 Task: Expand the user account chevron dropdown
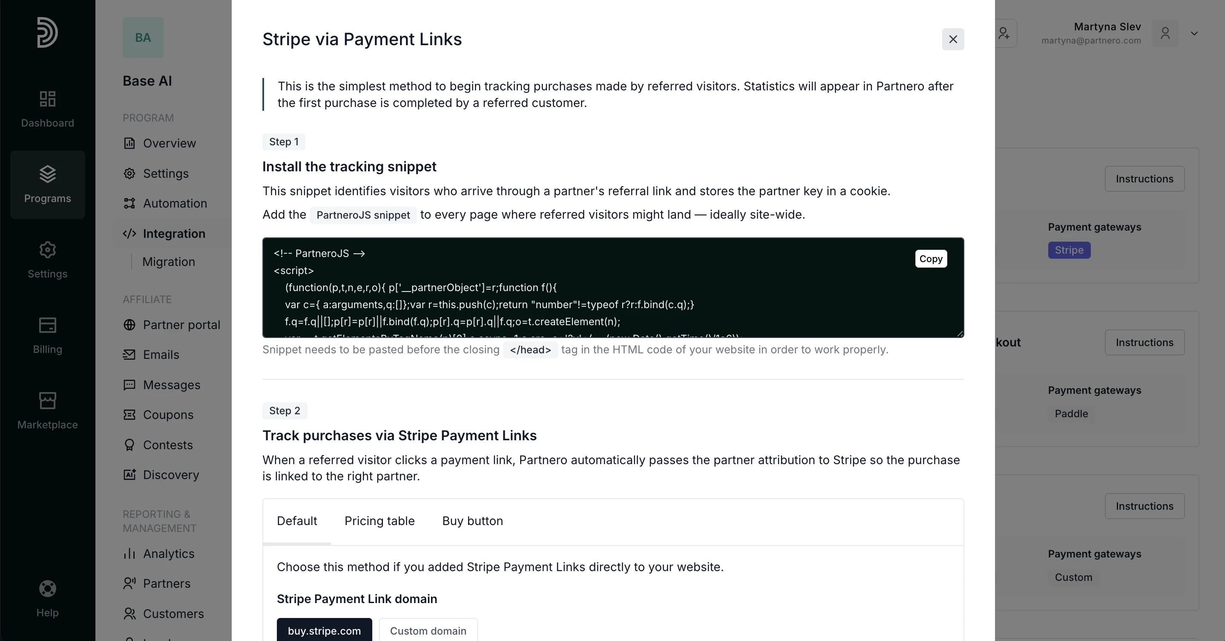point(1194,33)
